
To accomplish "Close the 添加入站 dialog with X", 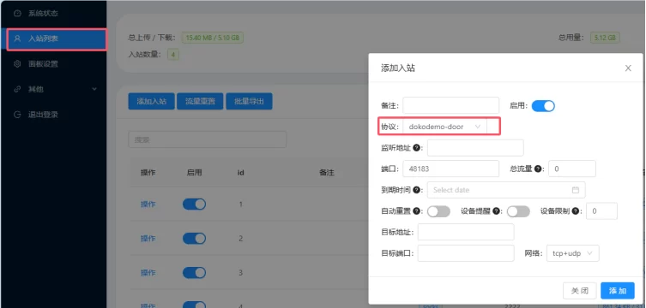I will pos(628,68).
